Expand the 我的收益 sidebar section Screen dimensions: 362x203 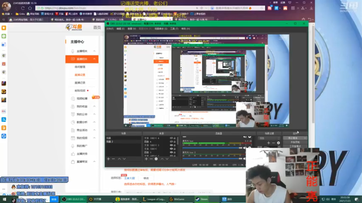point(95,106)
